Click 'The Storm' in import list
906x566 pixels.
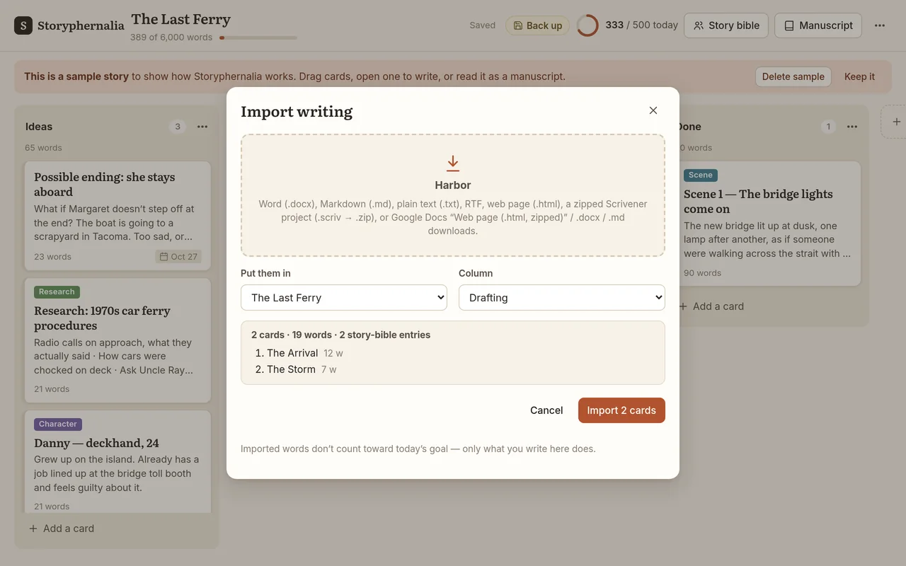[291, 369]
